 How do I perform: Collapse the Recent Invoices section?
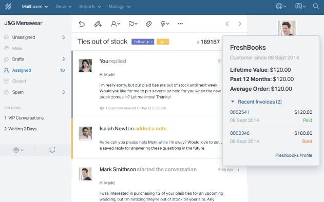point(233,102)
